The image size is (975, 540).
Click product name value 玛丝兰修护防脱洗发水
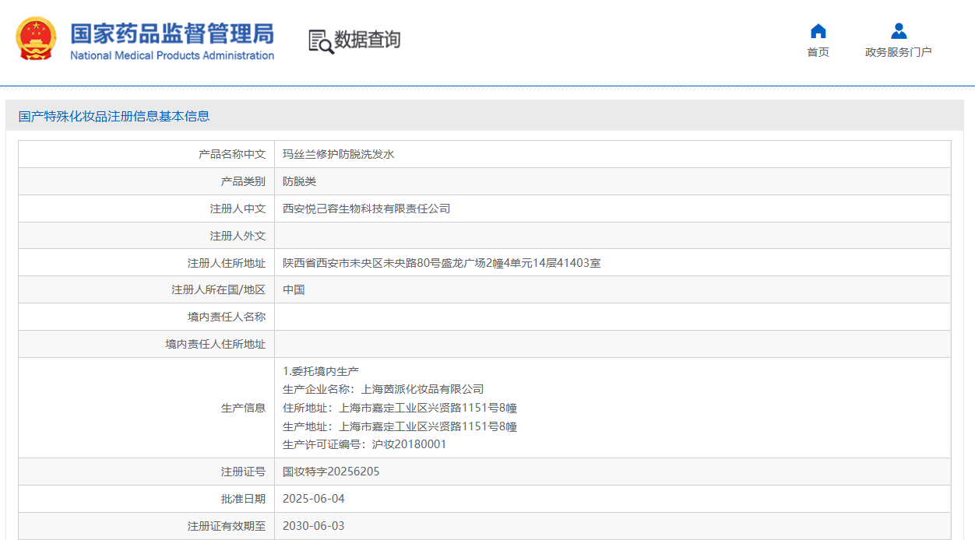[339, 154]
